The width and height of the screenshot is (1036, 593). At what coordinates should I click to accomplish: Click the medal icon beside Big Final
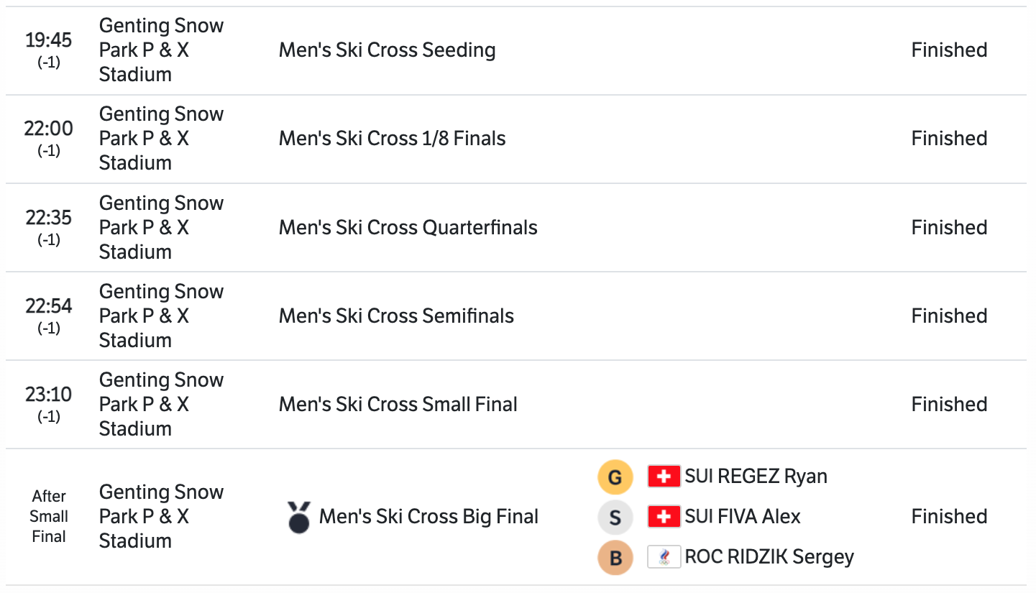tap(298, 517)
